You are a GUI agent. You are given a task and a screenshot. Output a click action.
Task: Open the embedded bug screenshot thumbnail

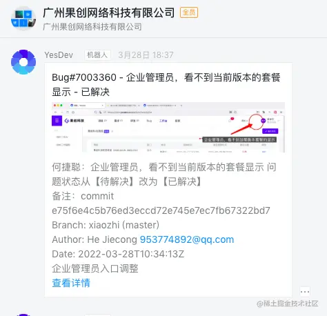pos(168,127)
